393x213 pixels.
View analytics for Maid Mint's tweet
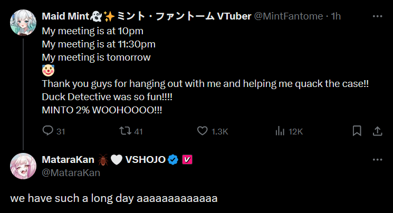[280, 131]
